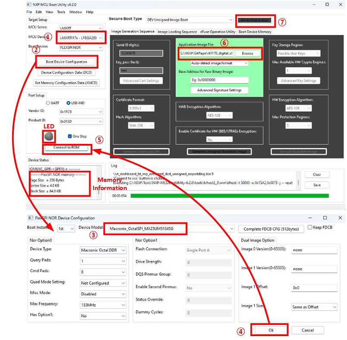
Task: Click Browse for application image file
Action: (x=247, y=53)
